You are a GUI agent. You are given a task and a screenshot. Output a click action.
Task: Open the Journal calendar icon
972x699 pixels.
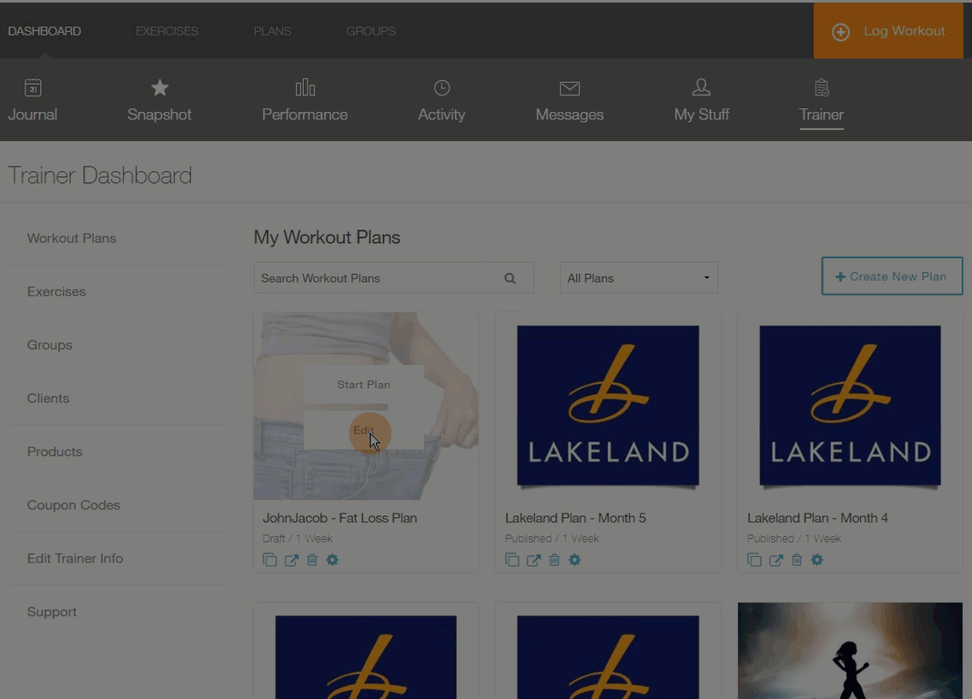click(33, 88)
